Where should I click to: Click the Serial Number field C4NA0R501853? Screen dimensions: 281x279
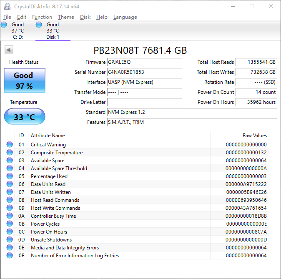(144, 72)
